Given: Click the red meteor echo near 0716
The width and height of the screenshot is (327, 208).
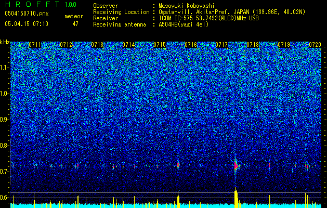Looking at the screenshot, I should click(x=178, y=165).
